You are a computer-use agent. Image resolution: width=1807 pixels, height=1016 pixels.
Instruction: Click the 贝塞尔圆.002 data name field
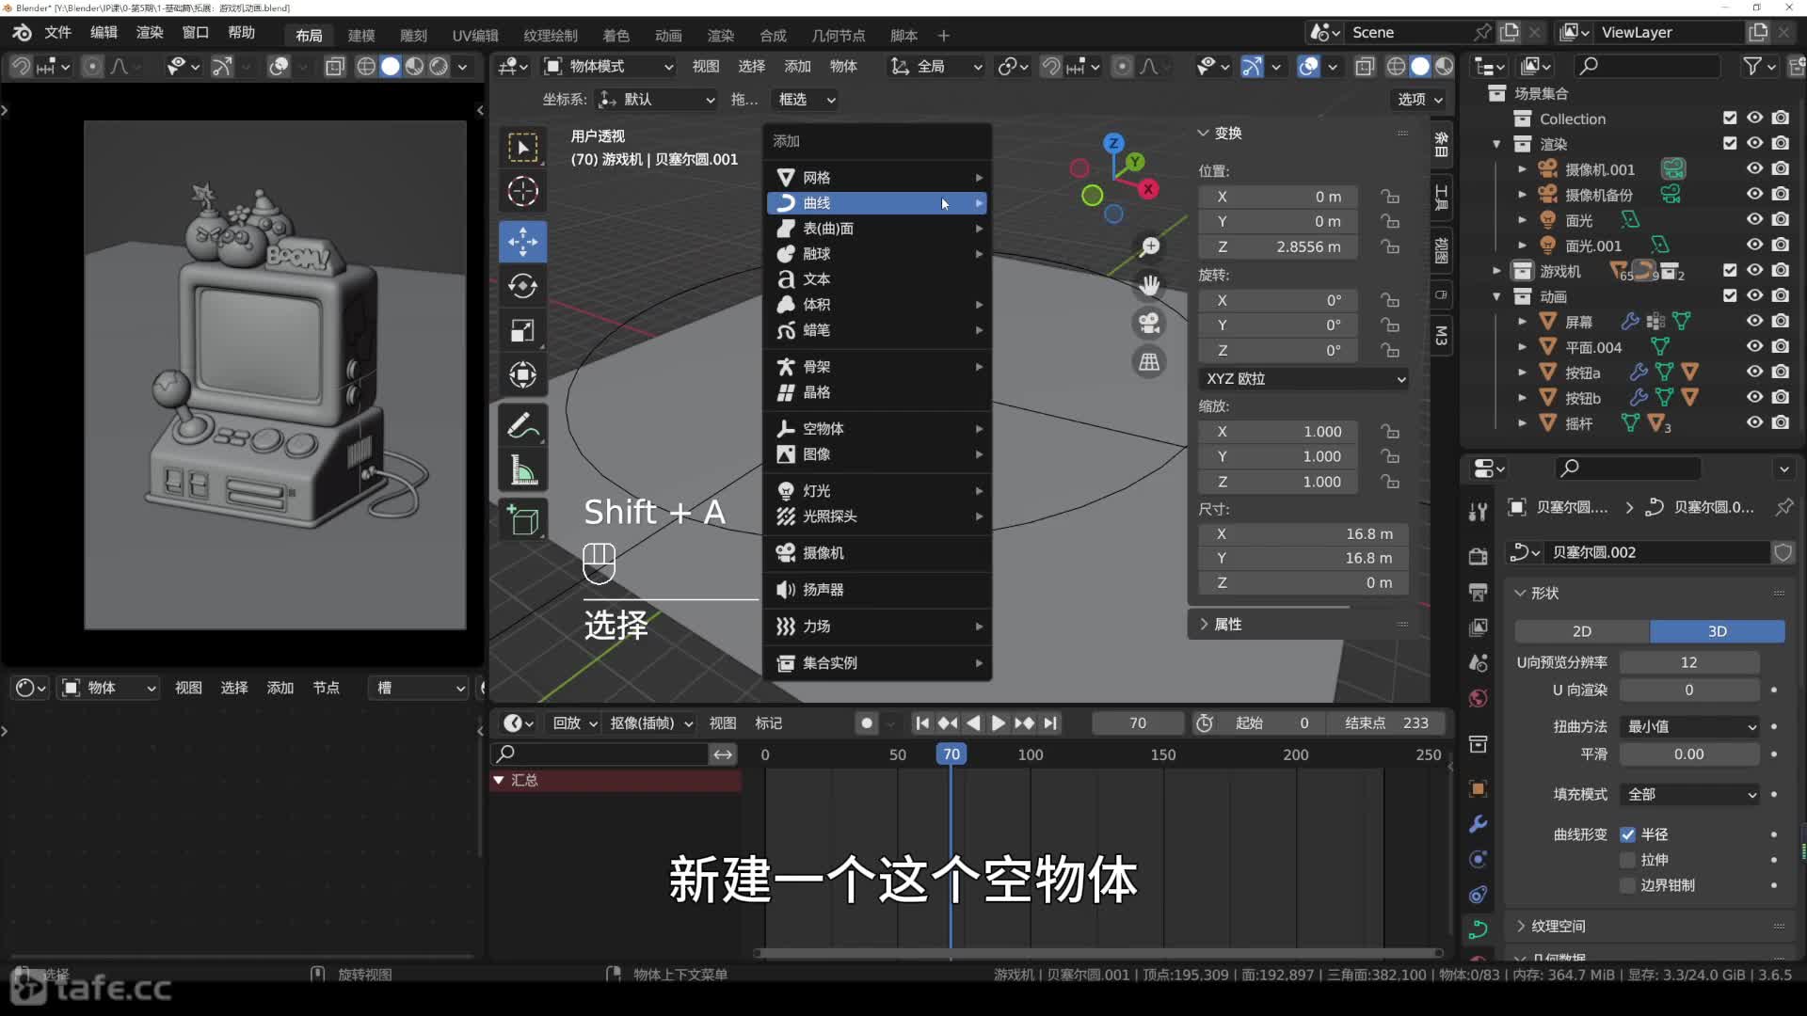(x=1656, y=552)
